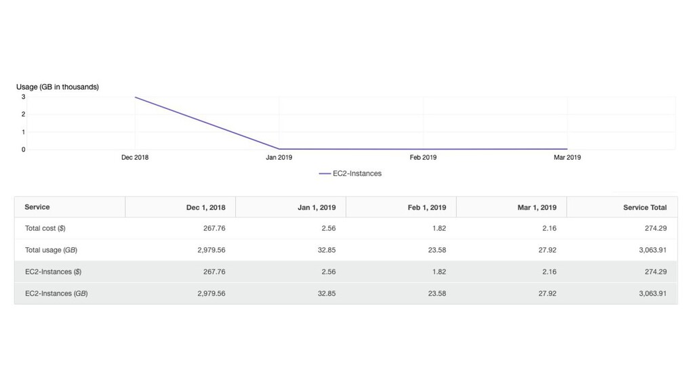This screenshot has height=390, width=694.
Task: Click the Feb 2019 axis label
Action: (x=423, y=157)
